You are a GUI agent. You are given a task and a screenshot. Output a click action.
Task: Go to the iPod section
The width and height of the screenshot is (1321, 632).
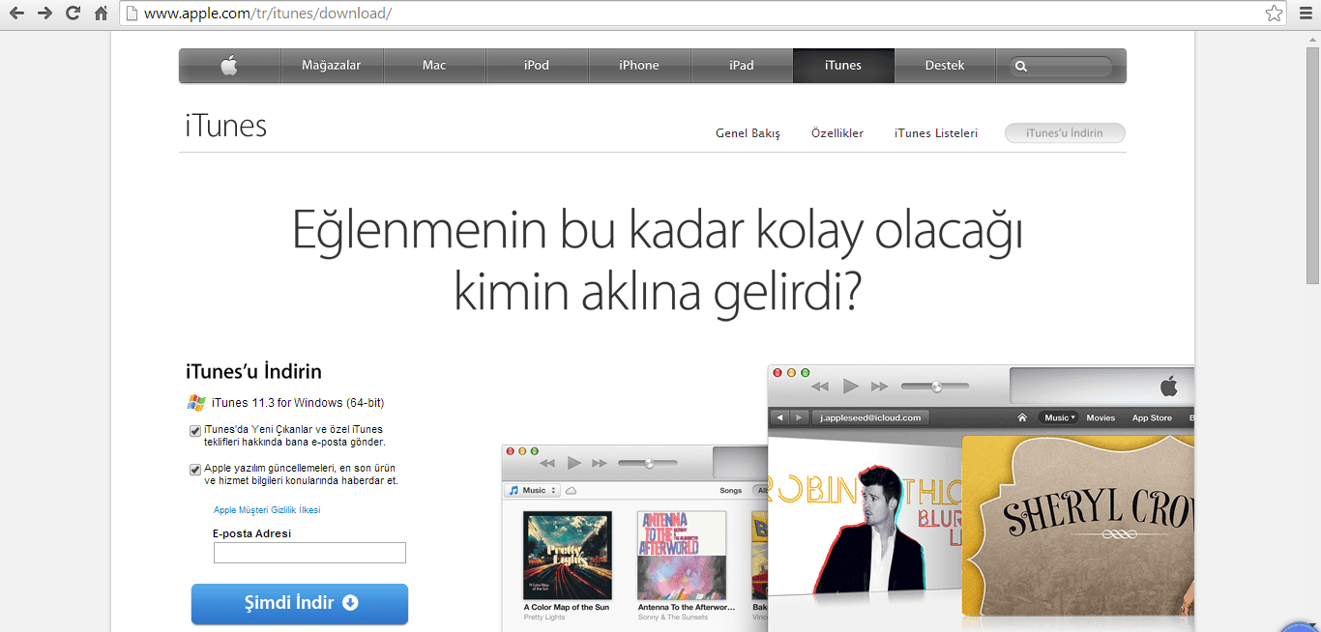tap(537, 66)
